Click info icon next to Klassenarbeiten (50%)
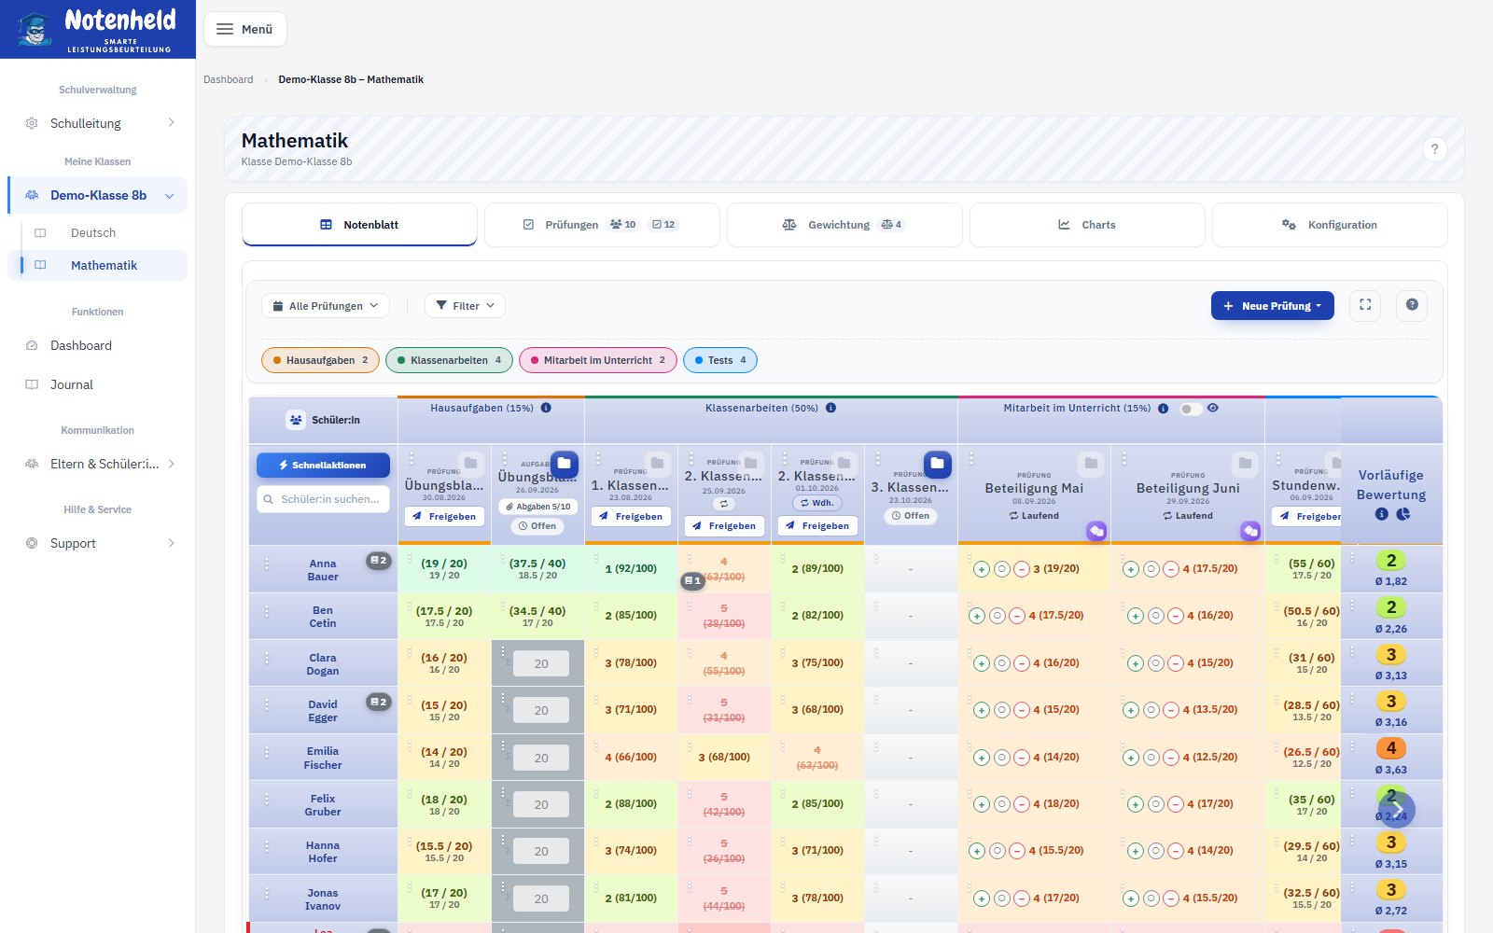The height and width of the screenshot is (933, 1493). [830, 408]
